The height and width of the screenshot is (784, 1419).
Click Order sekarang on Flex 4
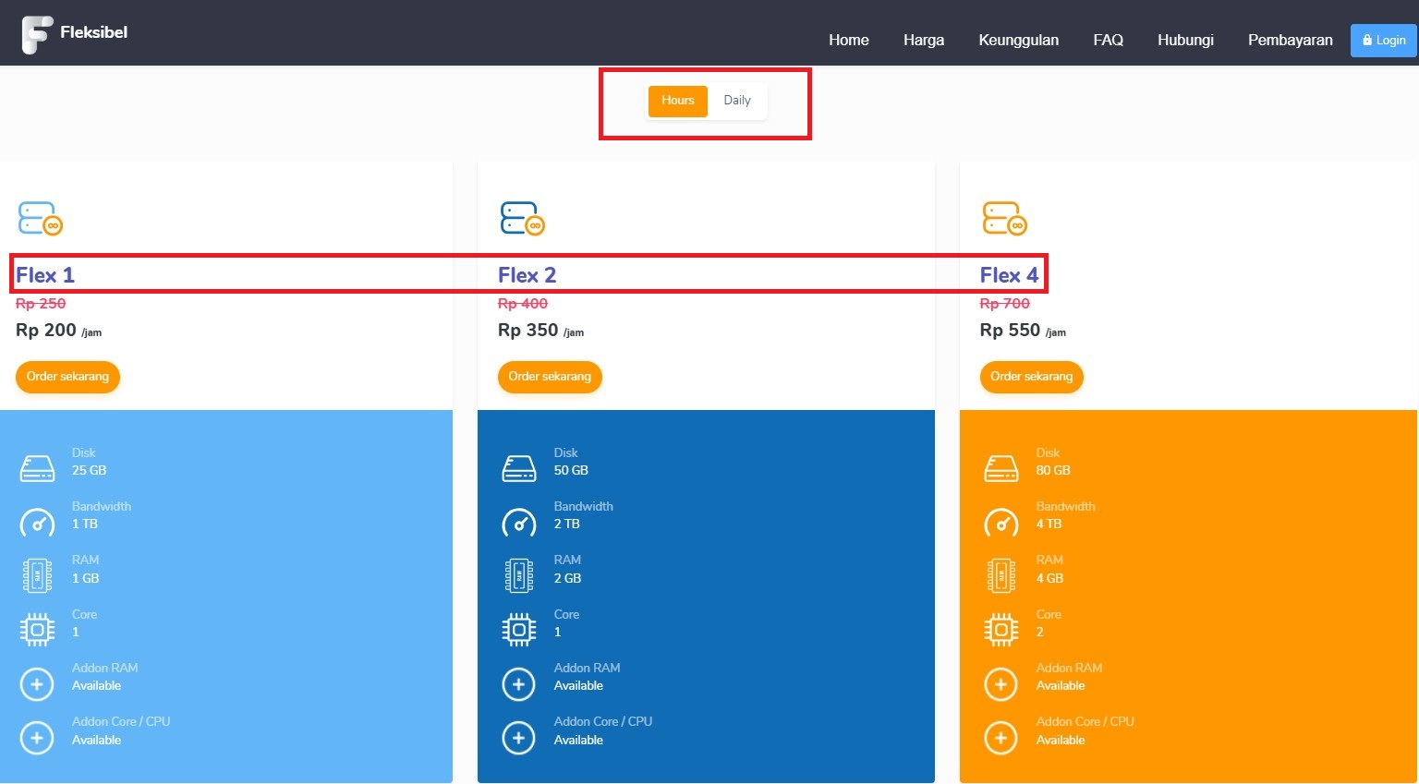[1031, 377]
